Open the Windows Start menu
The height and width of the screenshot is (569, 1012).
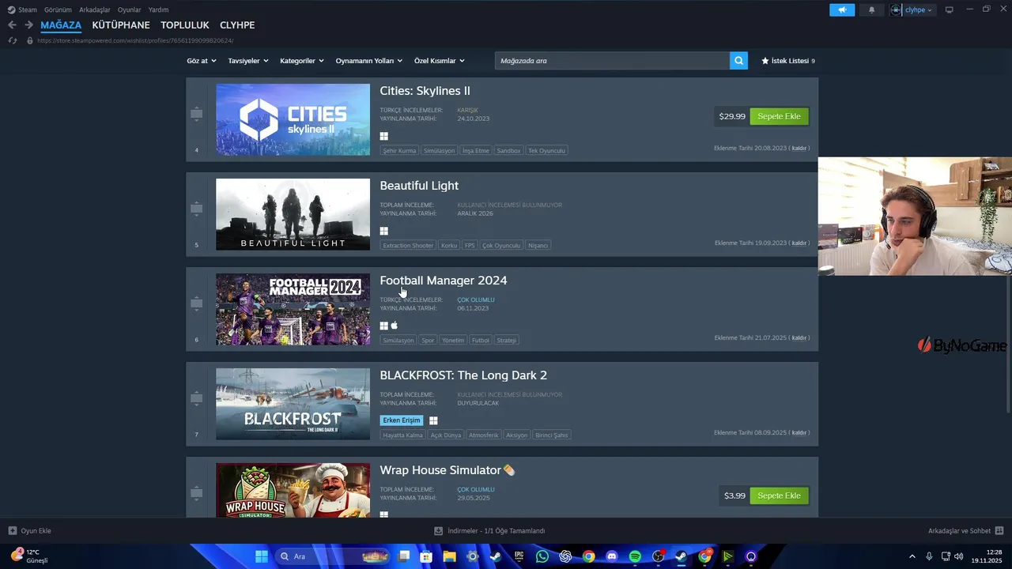point(261,556)
